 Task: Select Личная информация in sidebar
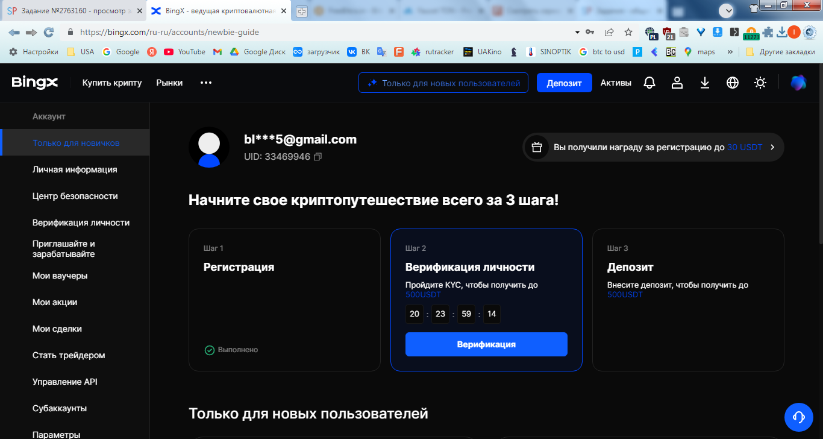click(x=75, y=169)
